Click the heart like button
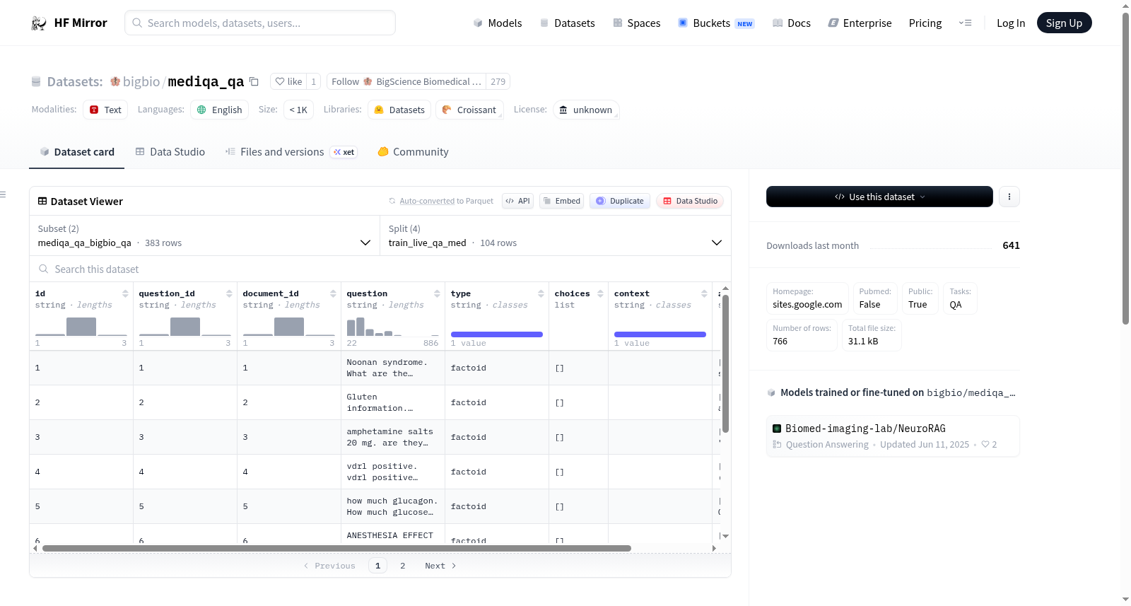1131x606 pixels. point(288,81)
